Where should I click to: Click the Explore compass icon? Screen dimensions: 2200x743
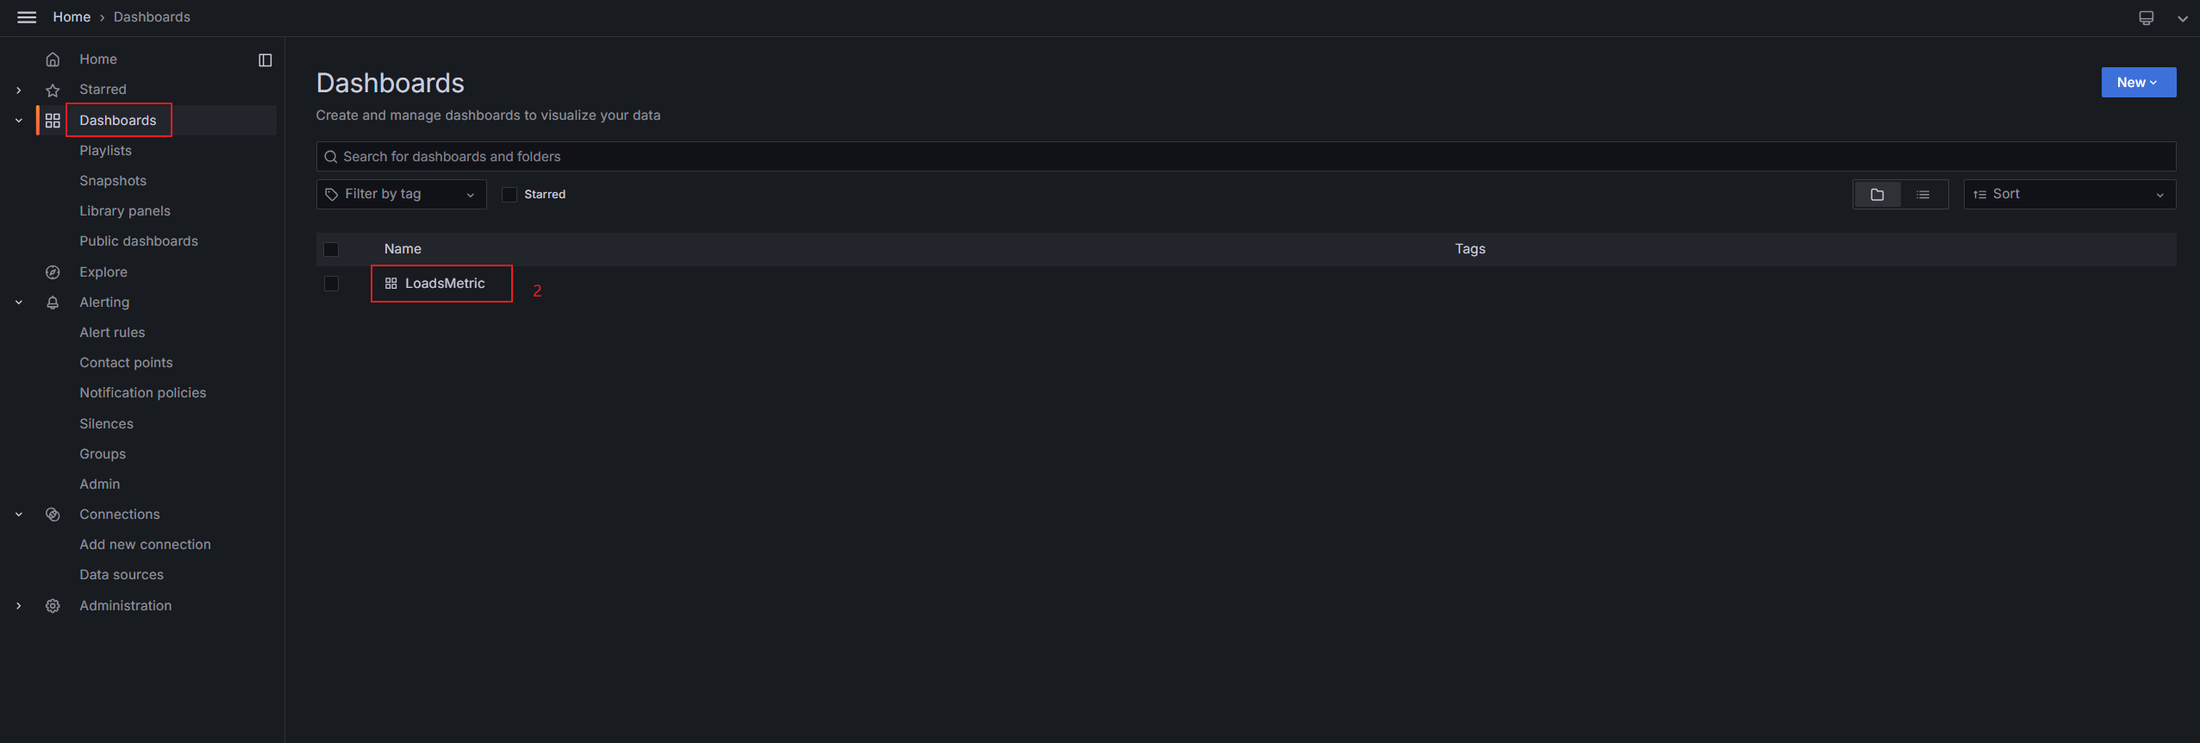pyautogui.click(x=53, y=272)
